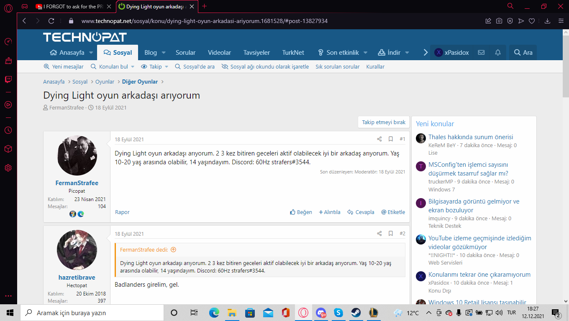Click the search tabs magnifier icon
The width and height of the screenshot is (569, 321).
[x=510, y=6]
